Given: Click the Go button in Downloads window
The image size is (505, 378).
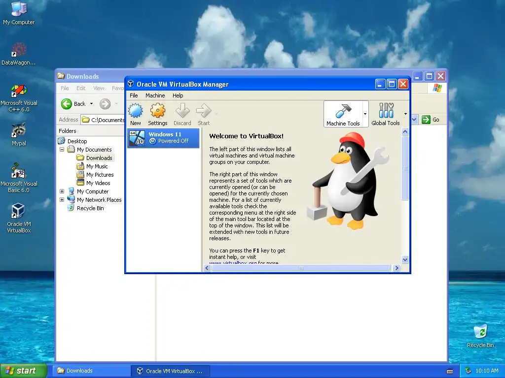Looking at the screenshot, I should click(x=431, y=120).
